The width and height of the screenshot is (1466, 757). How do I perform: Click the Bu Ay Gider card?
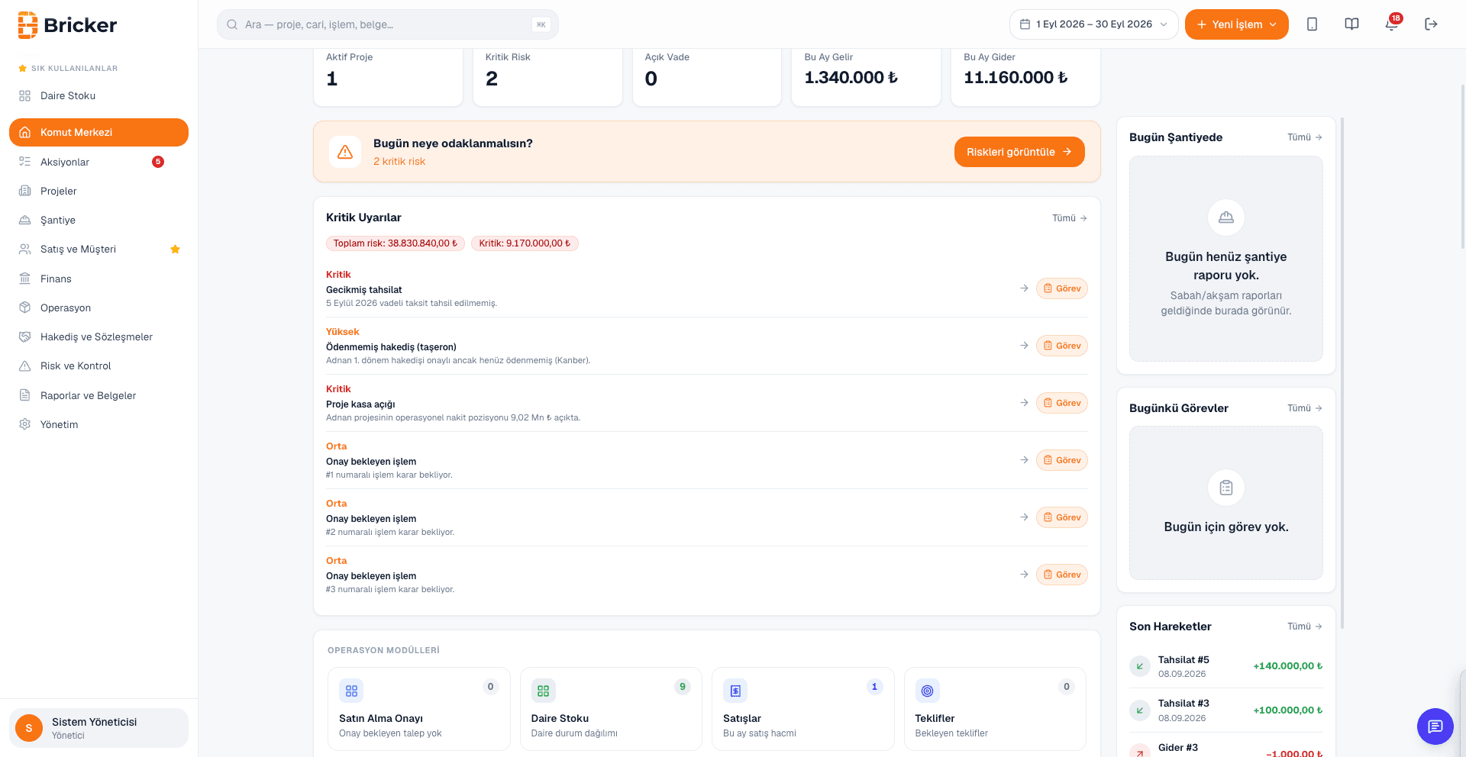coord(1025,76)
